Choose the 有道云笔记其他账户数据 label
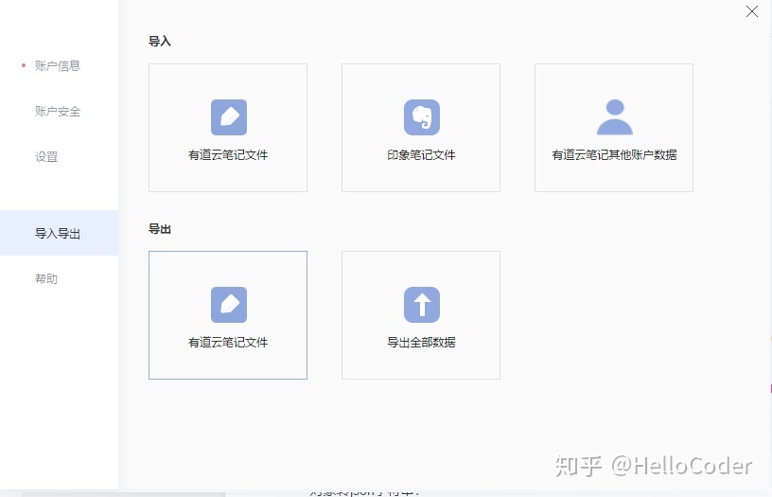 pyautogui.click(x=614, y=155)
